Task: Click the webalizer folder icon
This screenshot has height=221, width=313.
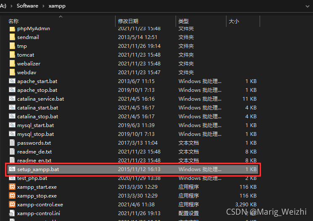Action: [12, 64]
